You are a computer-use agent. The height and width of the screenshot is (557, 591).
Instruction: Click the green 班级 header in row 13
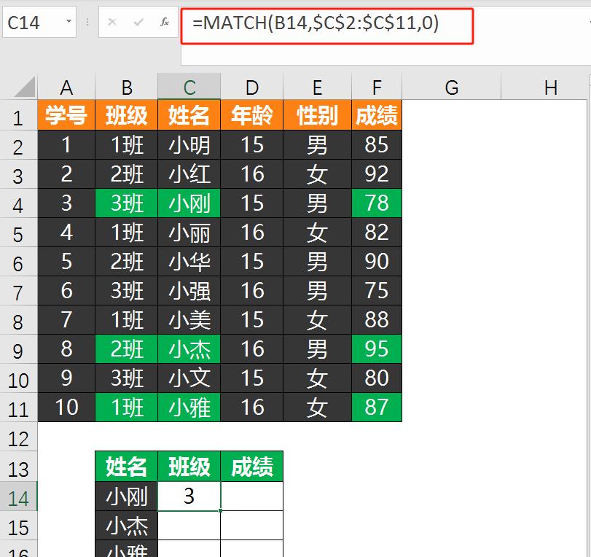pos(189,467)
